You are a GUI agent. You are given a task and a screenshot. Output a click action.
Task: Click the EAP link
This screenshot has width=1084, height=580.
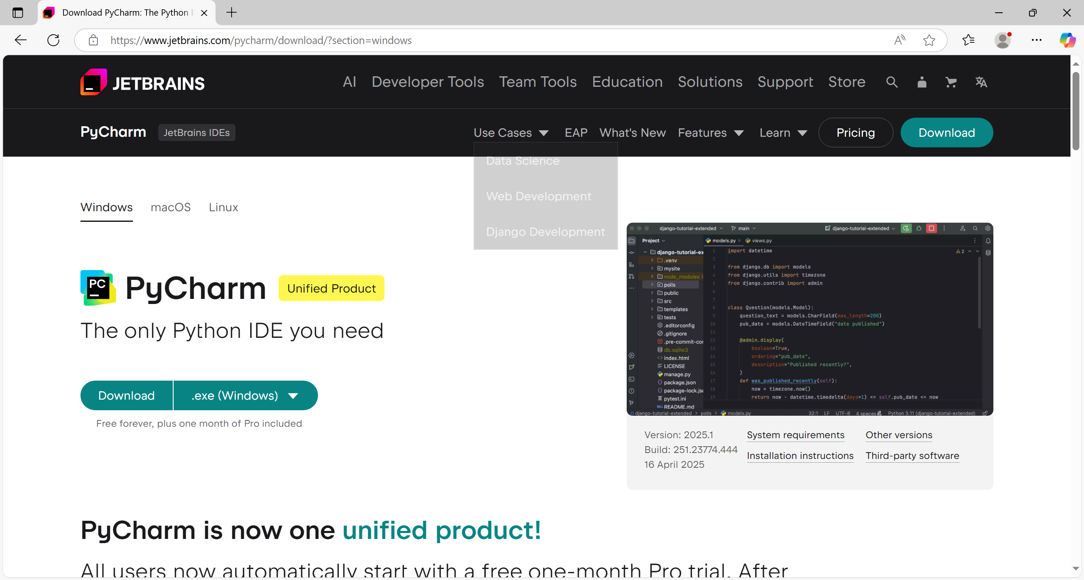(576, 133)
